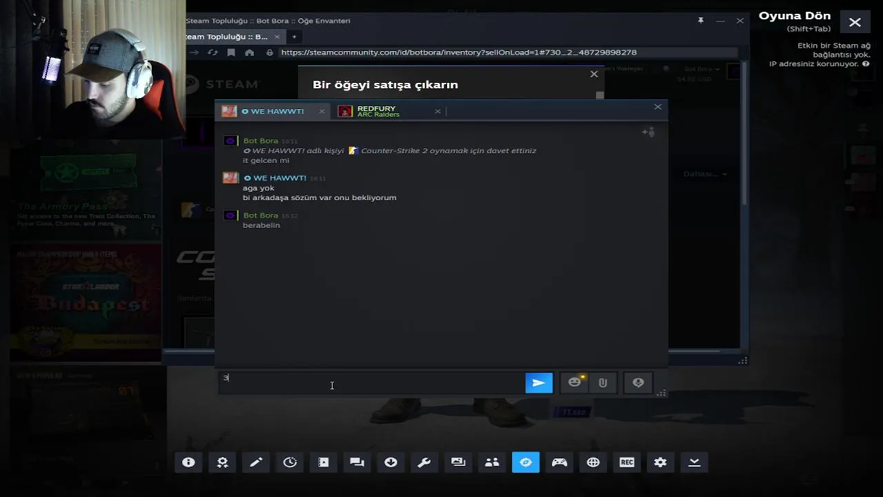Click the sell dialog scrollbar handle
Image resolution: width=883 pixels, height=497 pixels.
600,95
